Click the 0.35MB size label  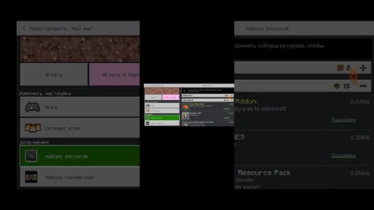pyautogui.click(x=360, y=138)
